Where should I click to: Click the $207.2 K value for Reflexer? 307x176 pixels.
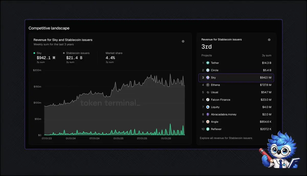tap(266, 129)
